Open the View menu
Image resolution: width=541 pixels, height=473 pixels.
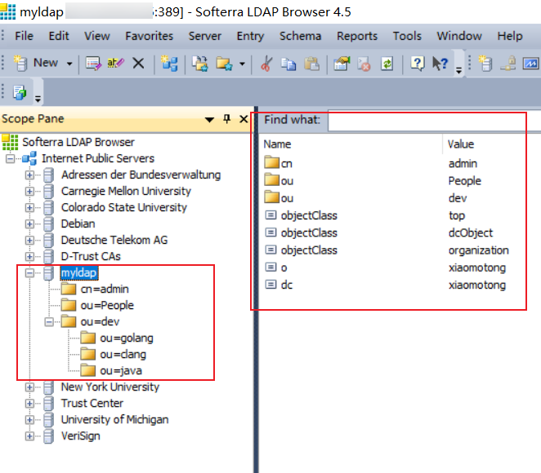(x=97, y=36)
